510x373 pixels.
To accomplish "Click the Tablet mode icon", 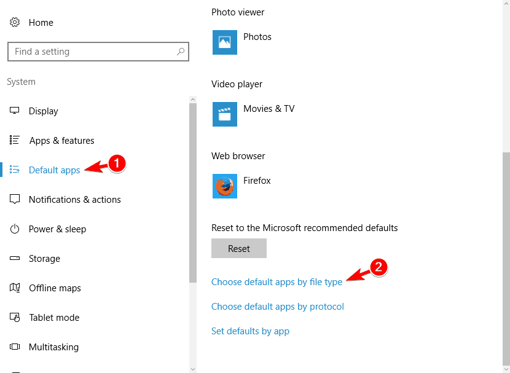I will [15, 317].
